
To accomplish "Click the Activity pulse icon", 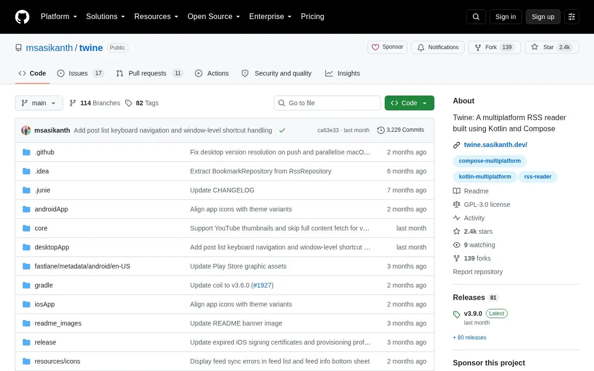I will (457, 218).
